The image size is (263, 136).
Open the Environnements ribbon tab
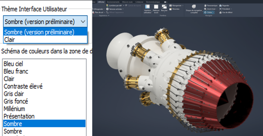pos(113,2)
